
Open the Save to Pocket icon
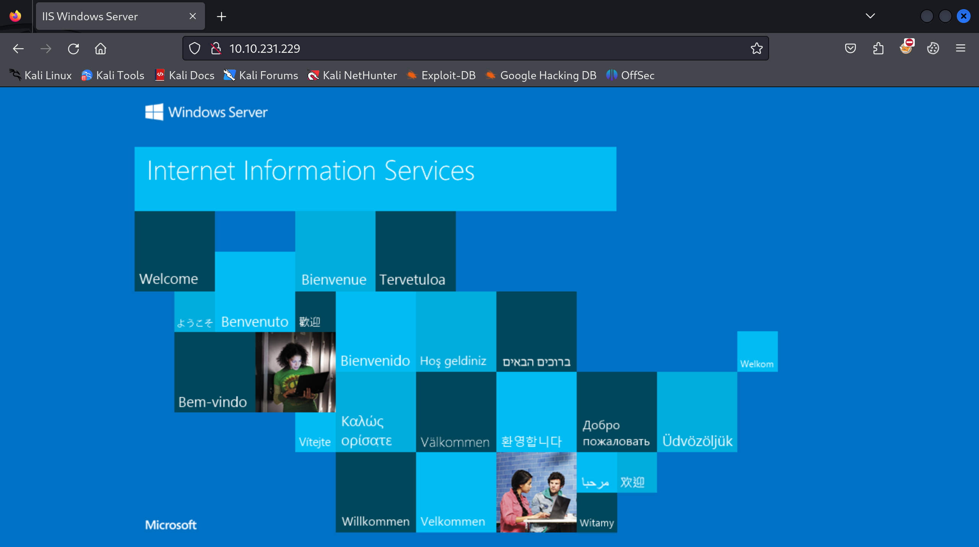[850, 49]
